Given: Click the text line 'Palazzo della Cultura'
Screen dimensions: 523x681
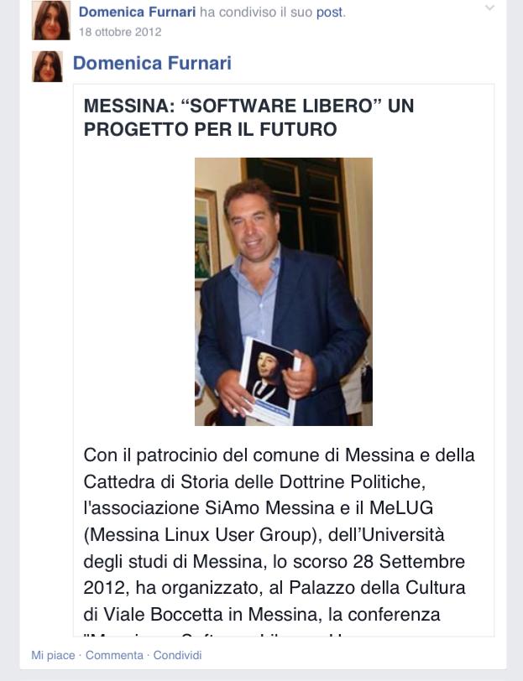Looking at the screenshot, I should 275,588.
